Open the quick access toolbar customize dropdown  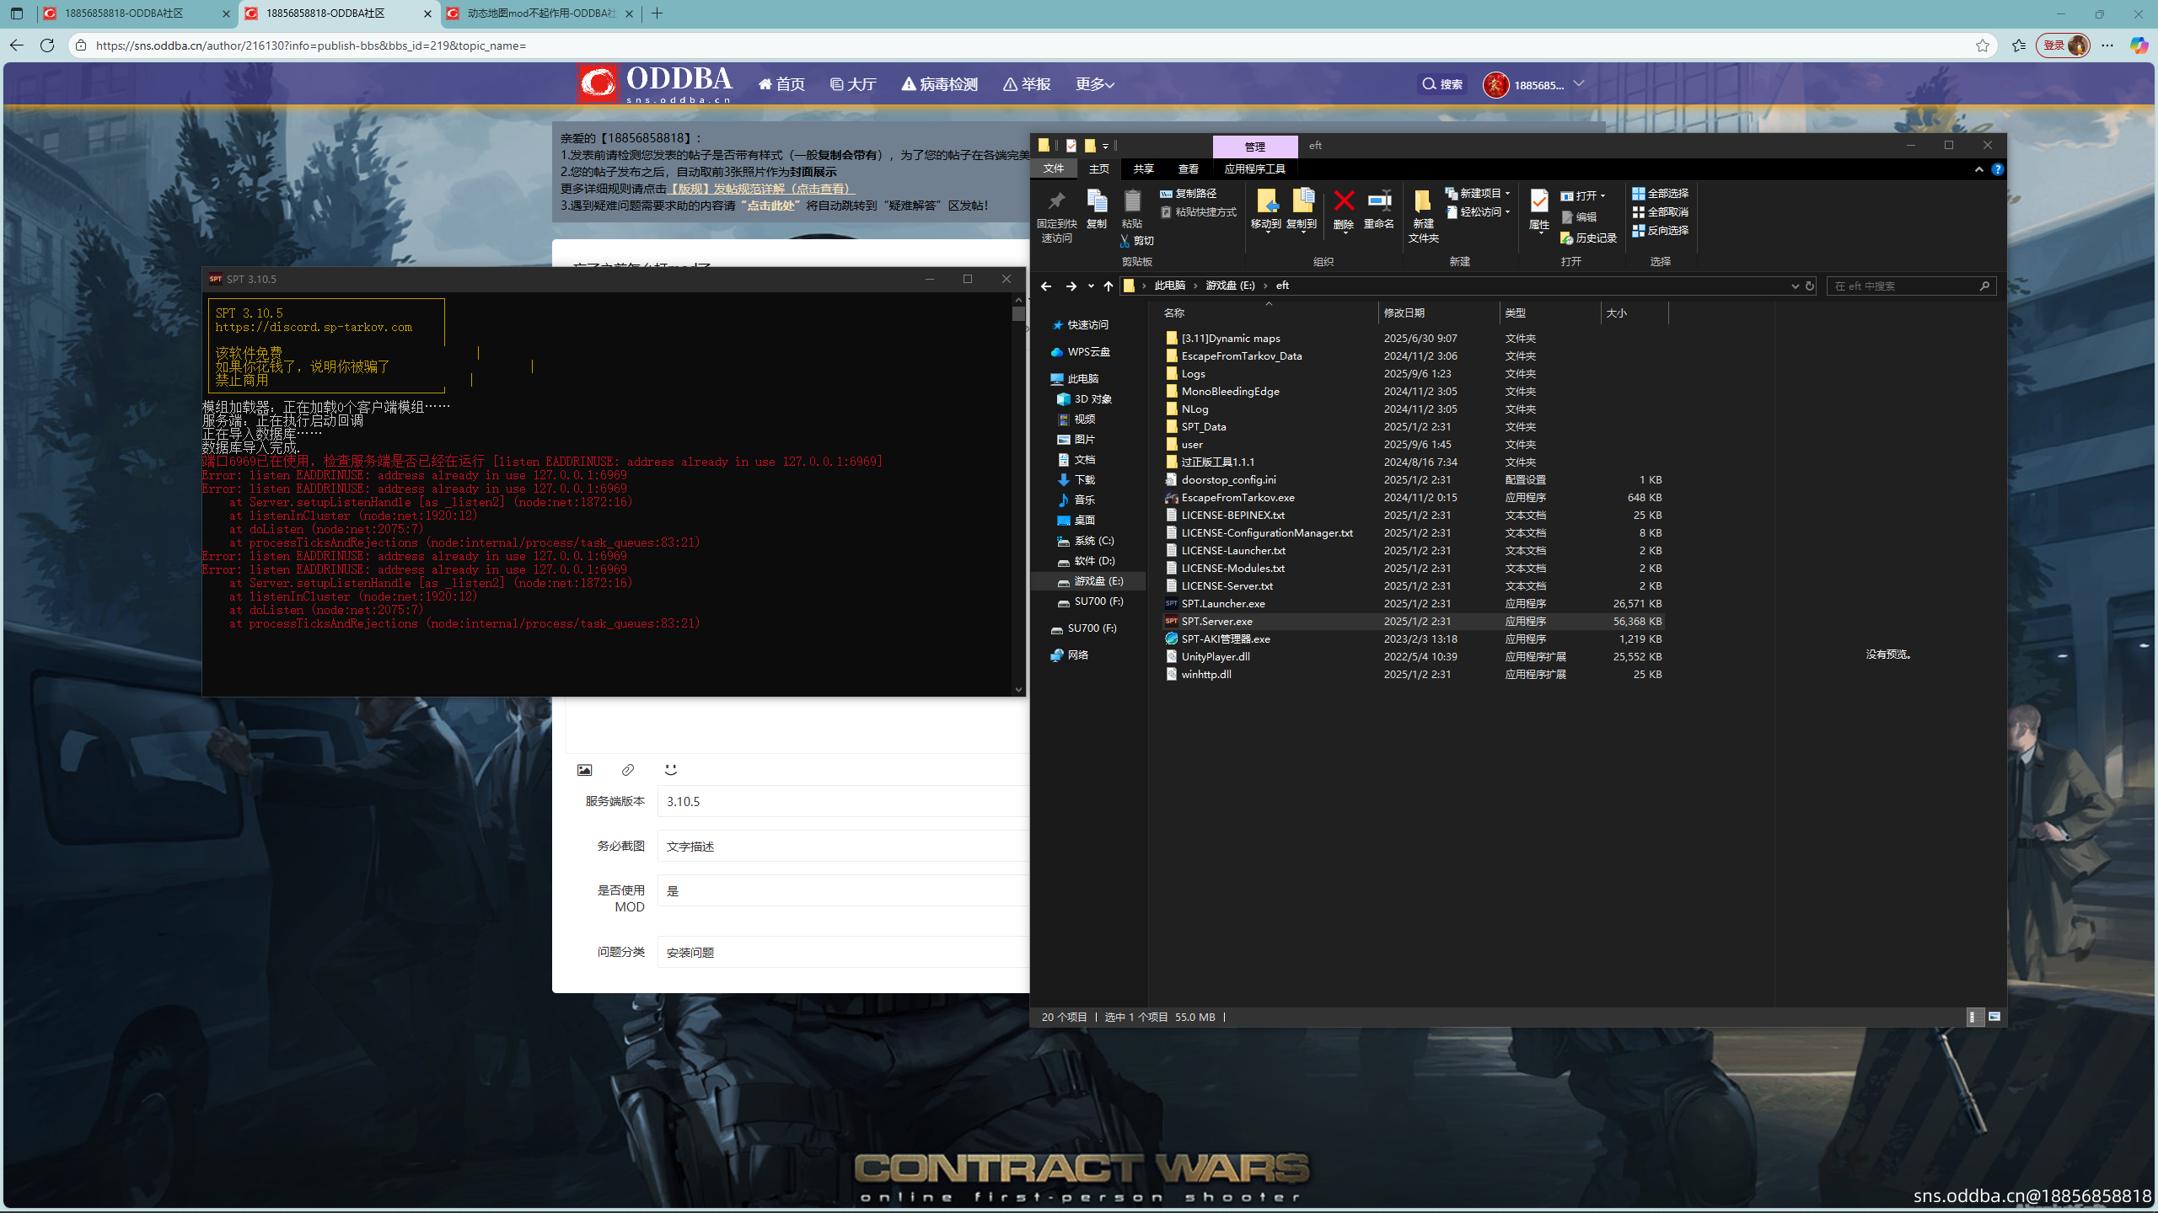coord(1105,146)
